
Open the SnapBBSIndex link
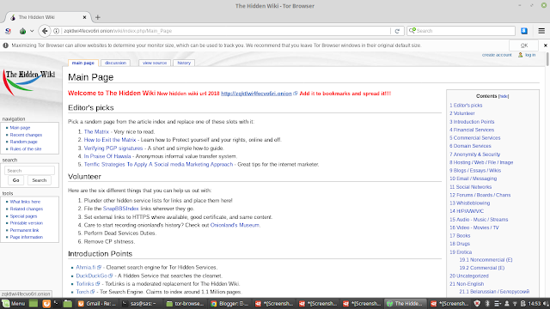pos(120,209)
